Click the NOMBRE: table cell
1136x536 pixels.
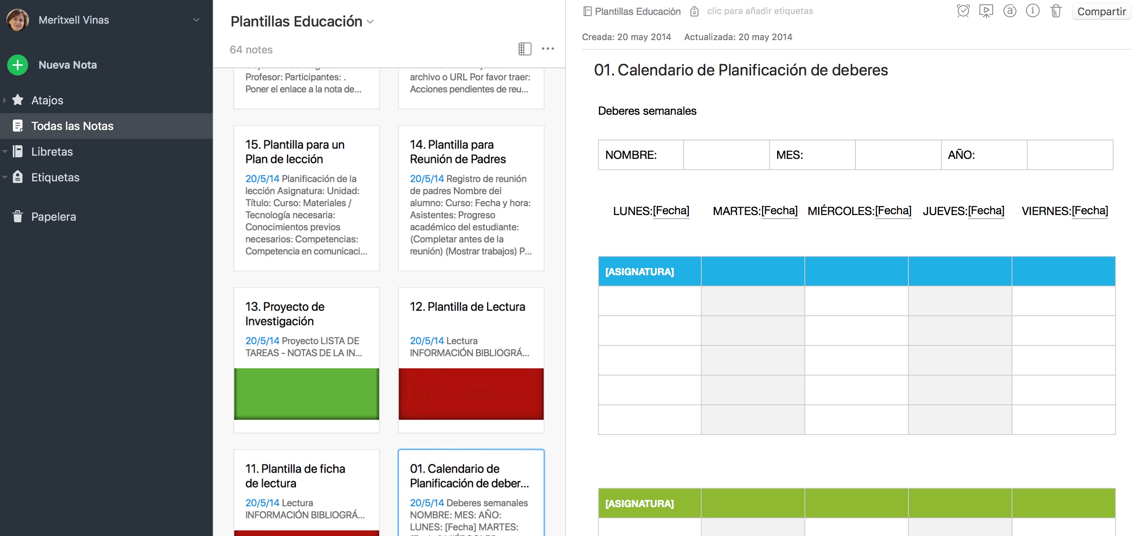(x=641, y=155)
